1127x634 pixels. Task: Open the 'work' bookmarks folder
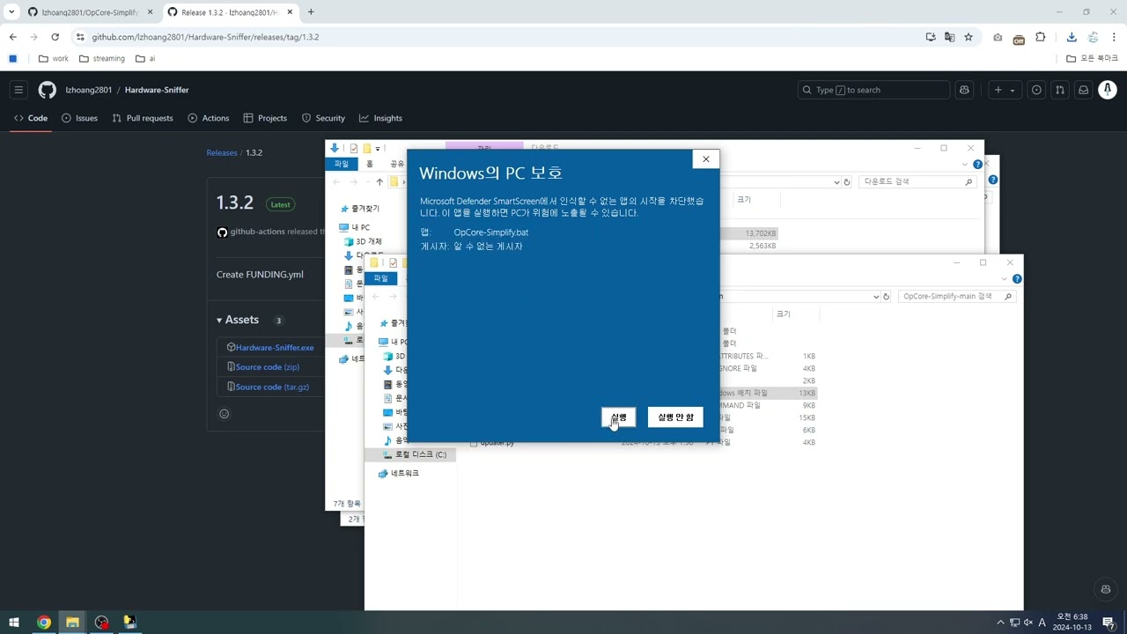53,59
